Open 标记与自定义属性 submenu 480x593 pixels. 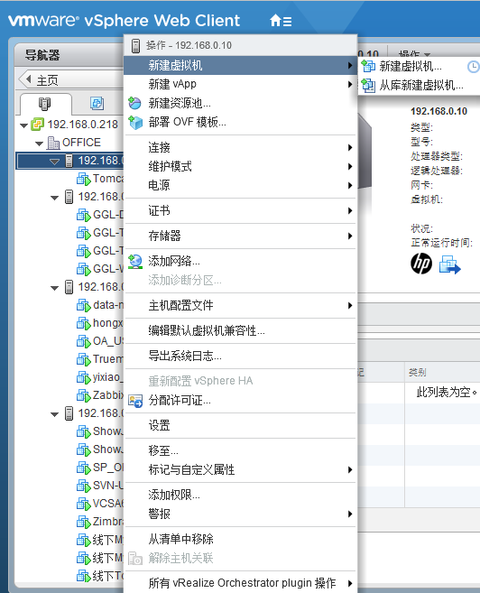coord(240,469)
